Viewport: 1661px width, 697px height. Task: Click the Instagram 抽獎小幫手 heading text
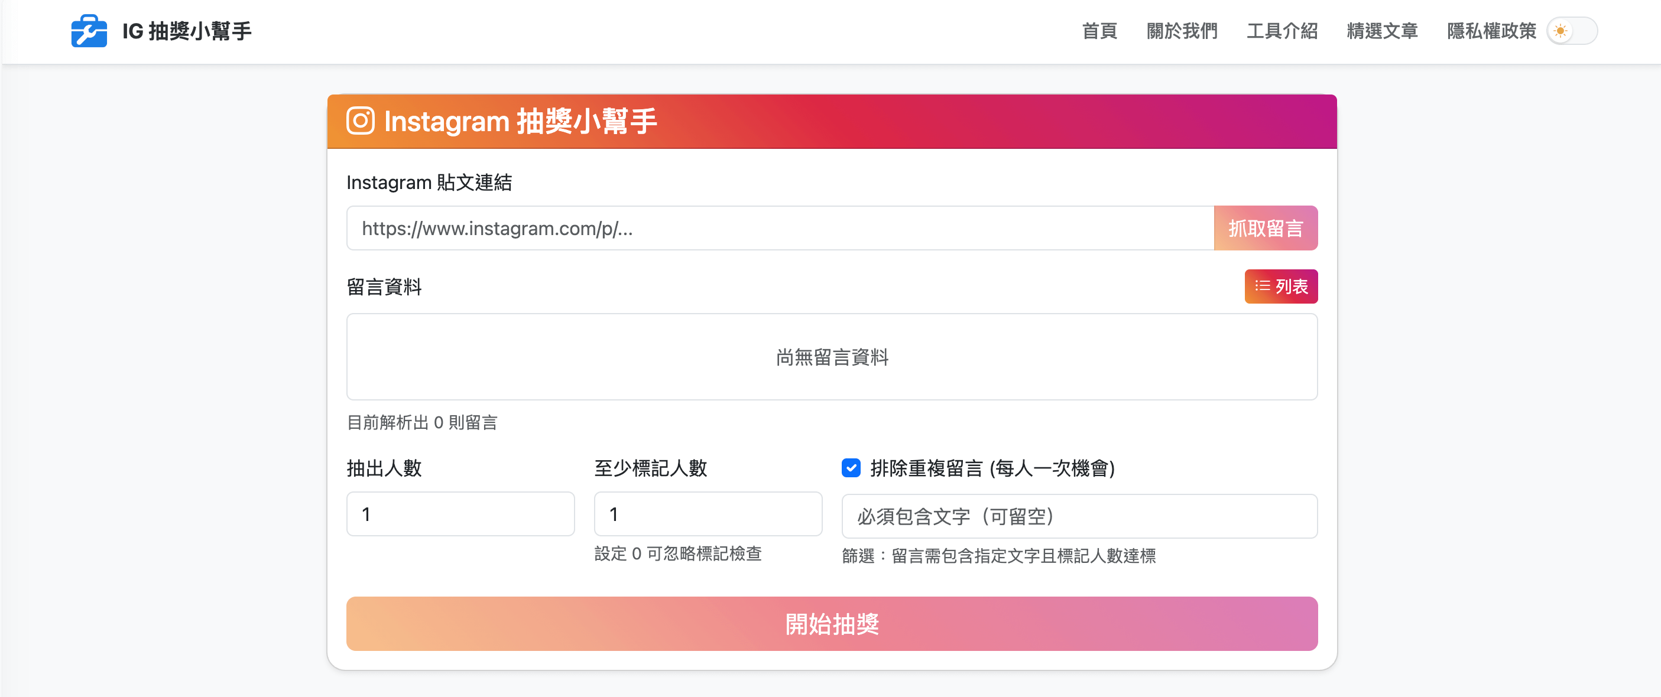click(520, 121)
